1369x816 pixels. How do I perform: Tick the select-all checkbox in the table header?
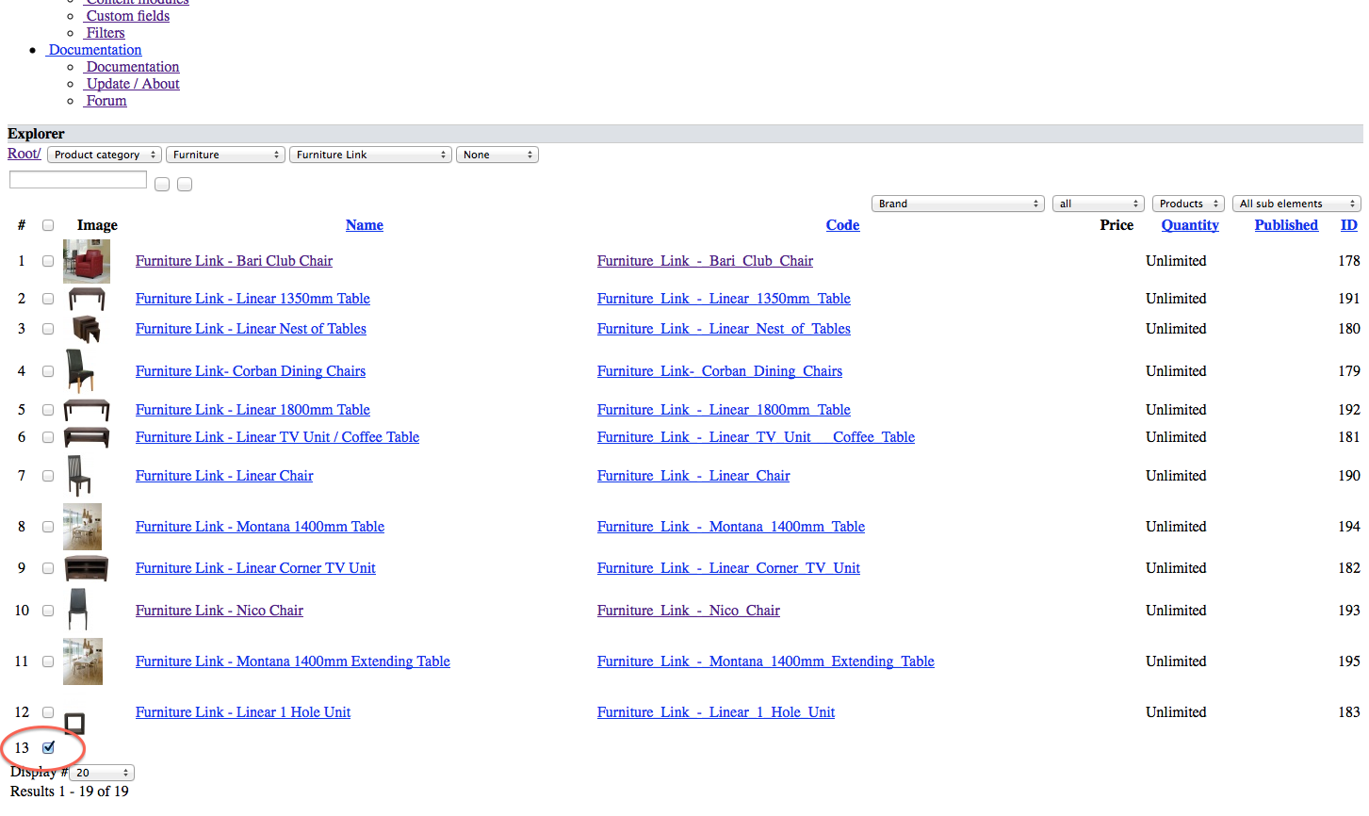coord(48,225)
